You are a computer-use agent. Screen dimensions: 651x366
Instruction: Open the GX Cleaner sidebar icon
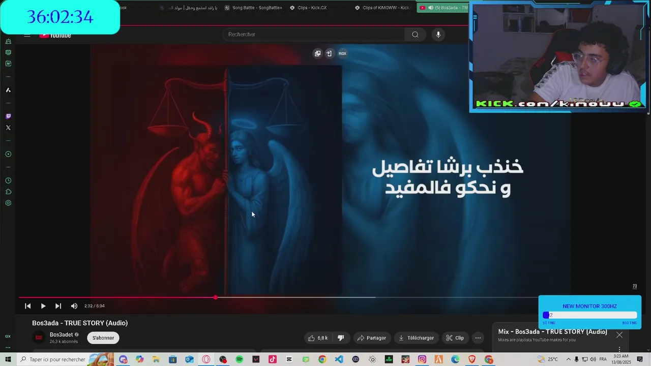(8, 41)
